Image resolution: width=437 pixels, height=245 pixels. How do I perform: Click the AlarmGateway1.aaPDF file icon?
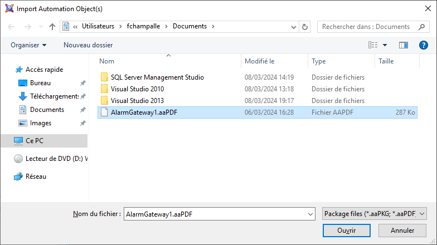point(104,112)
